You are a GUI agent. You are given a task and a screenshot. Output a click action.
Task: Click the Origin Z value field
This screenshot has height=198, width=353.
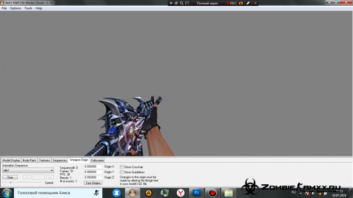click(x=93, y=177)
